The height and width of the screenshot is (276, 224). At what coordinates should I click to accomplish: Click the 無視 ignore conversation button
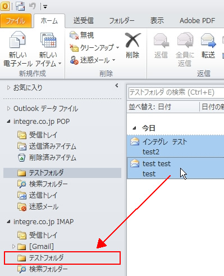coord(82,35)
